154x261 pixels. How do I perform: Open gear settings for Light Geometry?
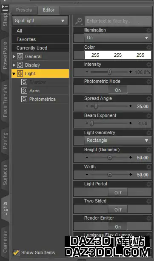point(149,133)
